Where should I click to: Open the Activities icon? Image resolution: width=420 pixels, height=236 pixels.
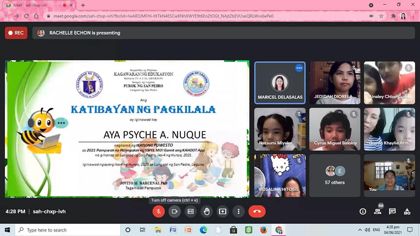(x=407, y=212)
